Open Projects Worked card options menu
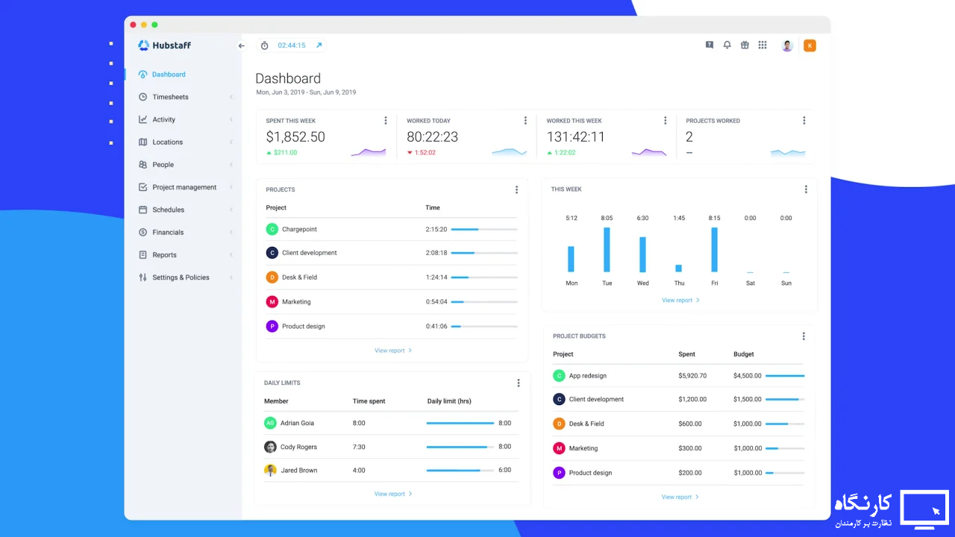 (x=804, y=120)
